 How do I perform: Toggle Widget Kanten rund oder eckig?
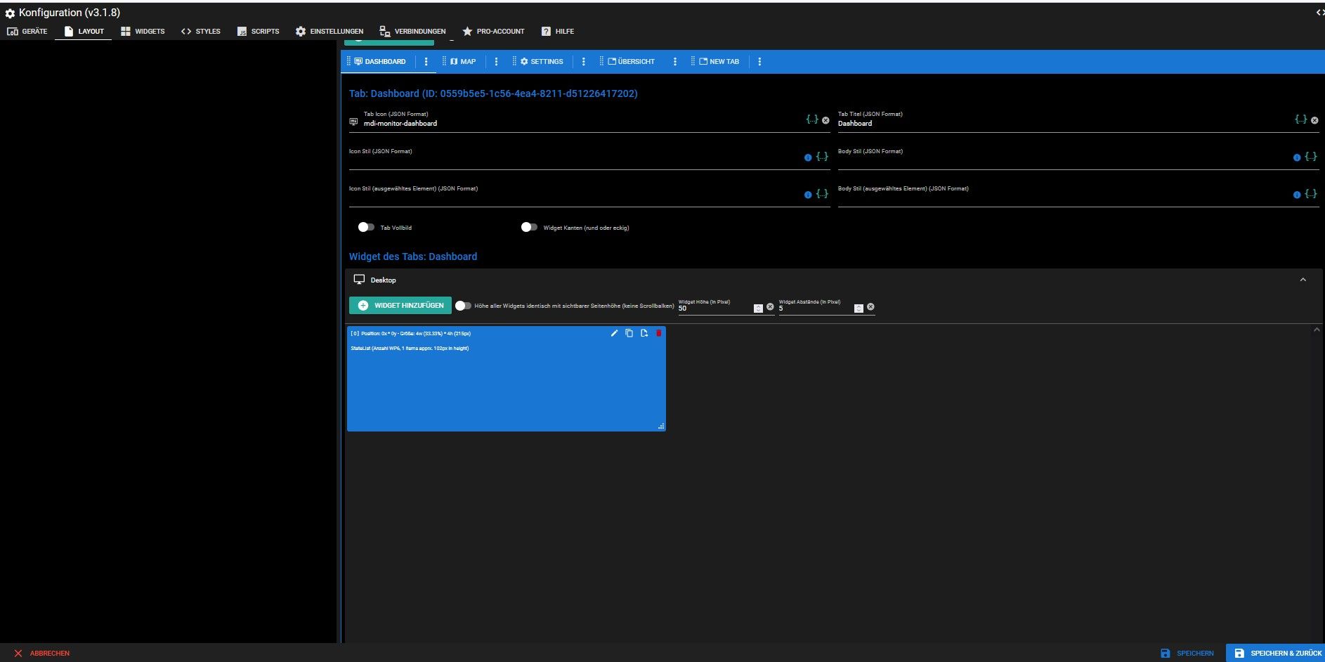[x=529, y=227]
